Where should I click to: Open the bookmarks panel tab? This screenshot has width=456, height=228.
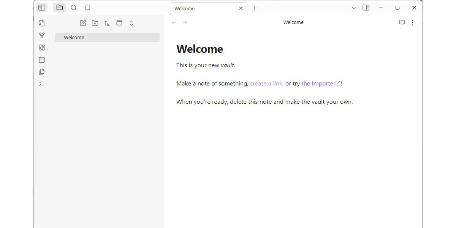(88, 8)
